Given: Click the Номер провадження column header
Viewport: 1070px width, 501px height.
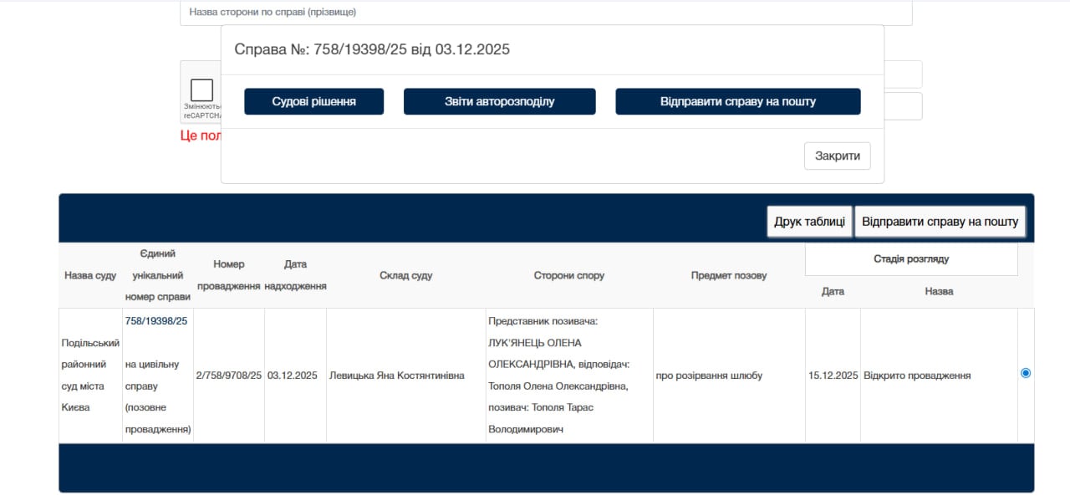Looking at the screenshot, I should [x=229, y=275].
